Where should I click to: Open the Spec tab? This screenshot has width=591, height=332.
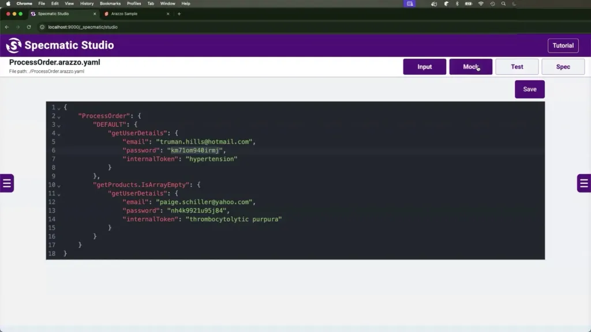(563, 67)
